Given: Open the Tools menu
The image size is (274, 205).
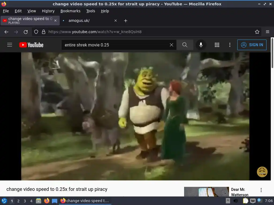Looking at the screenshot, I should (x=90, y=11).
